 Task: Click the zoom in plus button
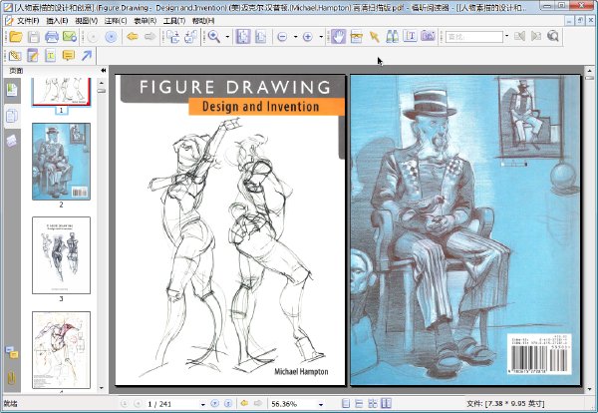[307, 37]
